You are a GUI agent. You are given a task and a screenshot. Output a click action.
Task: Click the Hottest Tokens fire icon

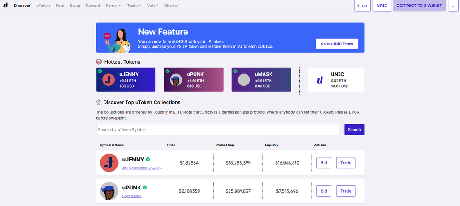[99, 62]
